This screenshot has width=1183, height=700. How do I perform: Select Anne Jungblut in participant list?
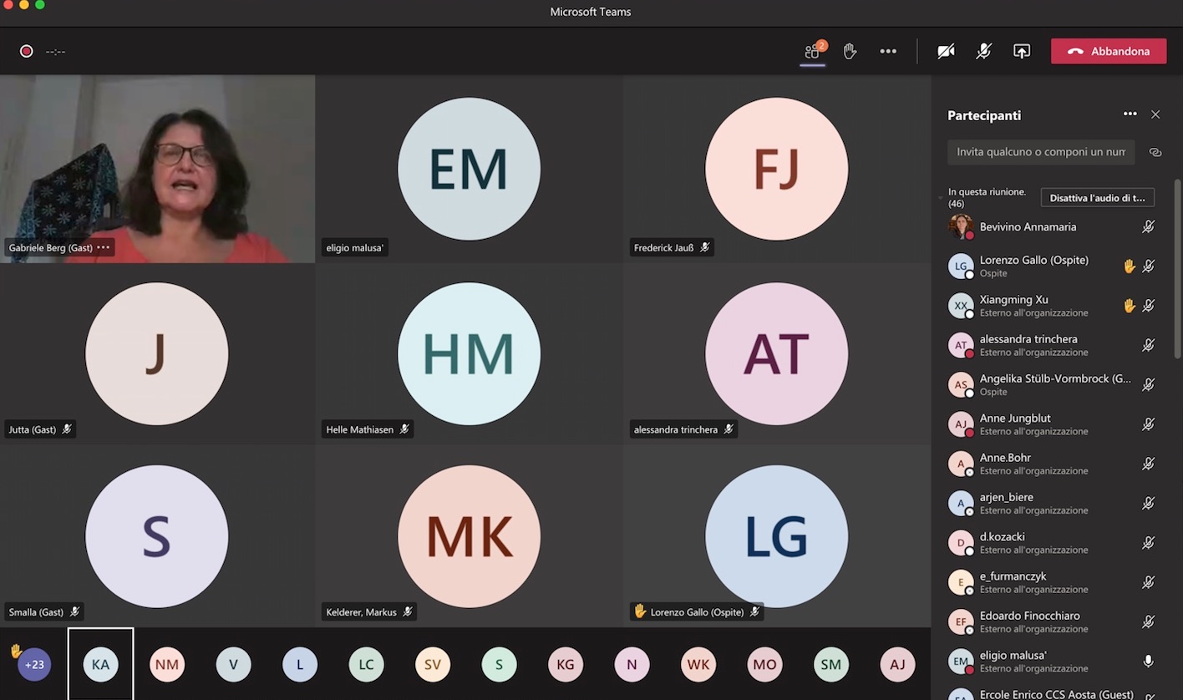1053,424
